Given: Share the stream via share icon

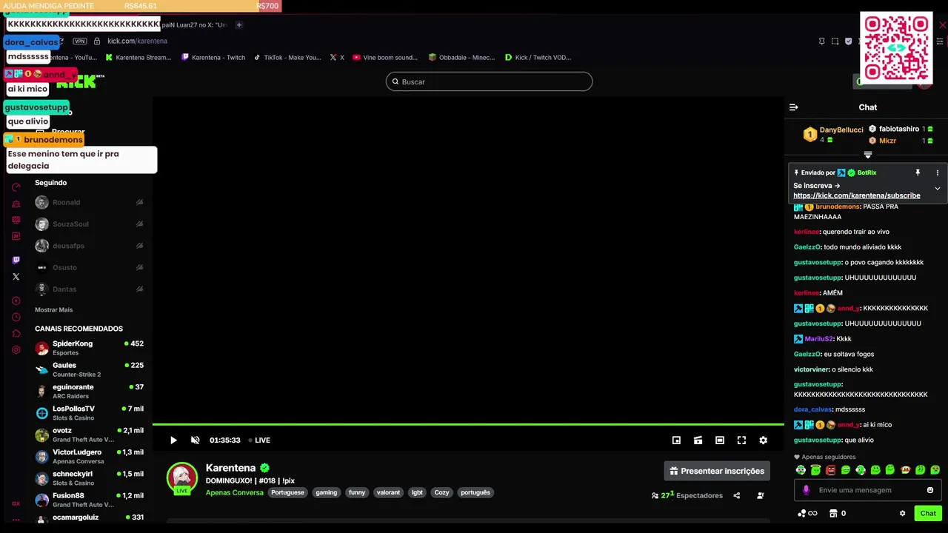Looking at the screenshot, I should [x=736, y=495].
